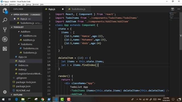Image resolution: width=182 pixels, height=102 pixels.
Task: Open PowerShell from the taskbar
Action: (x=49, y=99)
